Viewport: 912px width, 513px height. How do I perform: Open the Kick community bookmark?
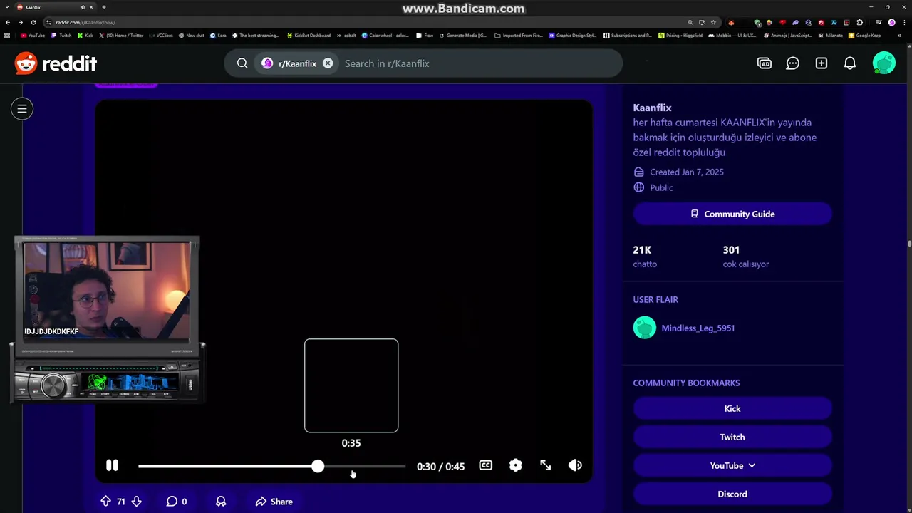732,408
